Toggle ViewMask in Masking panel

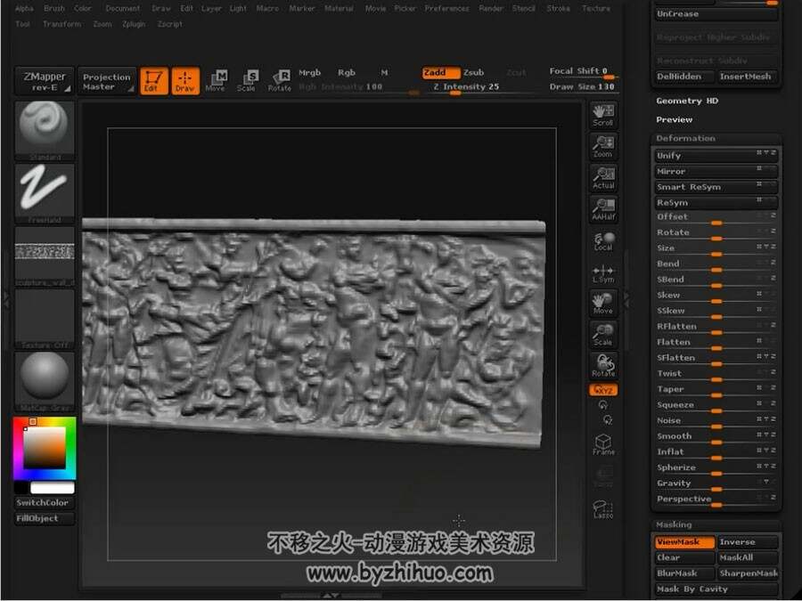pos(684,541)
